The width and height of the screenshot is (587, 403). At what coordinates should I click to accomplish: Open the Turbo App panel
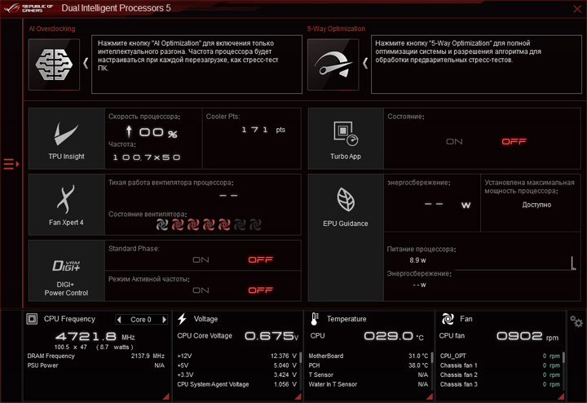pos(346,139)
